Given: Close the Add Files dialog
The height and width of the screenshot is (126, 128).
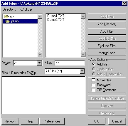Looking at the screenshot, I should click(x=124, y=4).
